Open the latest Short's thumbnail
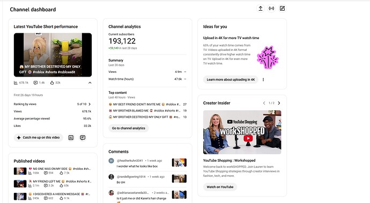 [53, 55]
